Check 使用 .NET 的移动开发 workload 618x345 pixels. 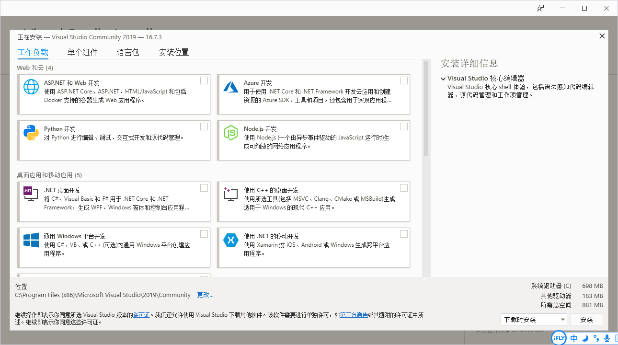click(404, 234)
